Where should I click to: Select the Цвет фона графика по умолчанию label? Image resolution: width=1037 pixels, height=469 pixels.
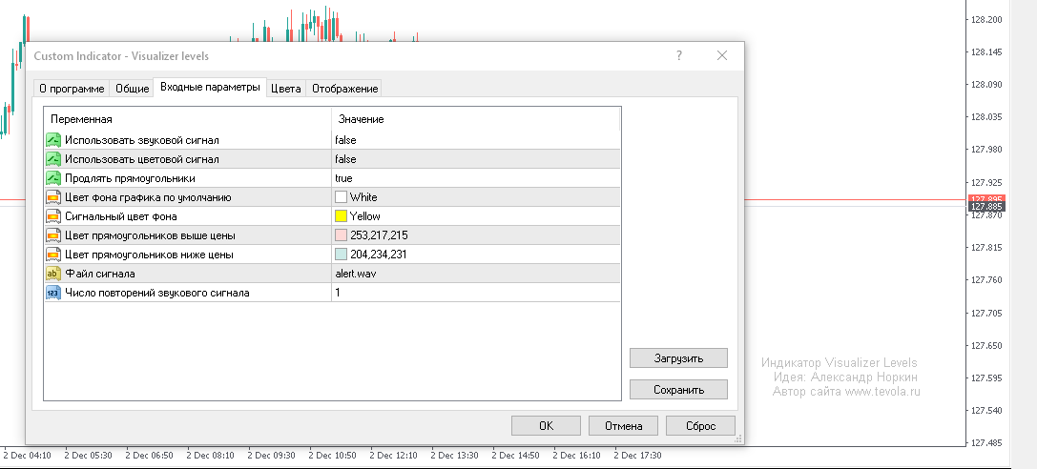pos(148,197)
